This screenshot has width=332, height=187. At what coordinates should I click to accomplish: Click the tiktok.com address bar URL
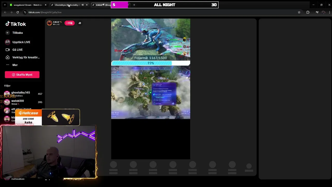click(45, 12)
